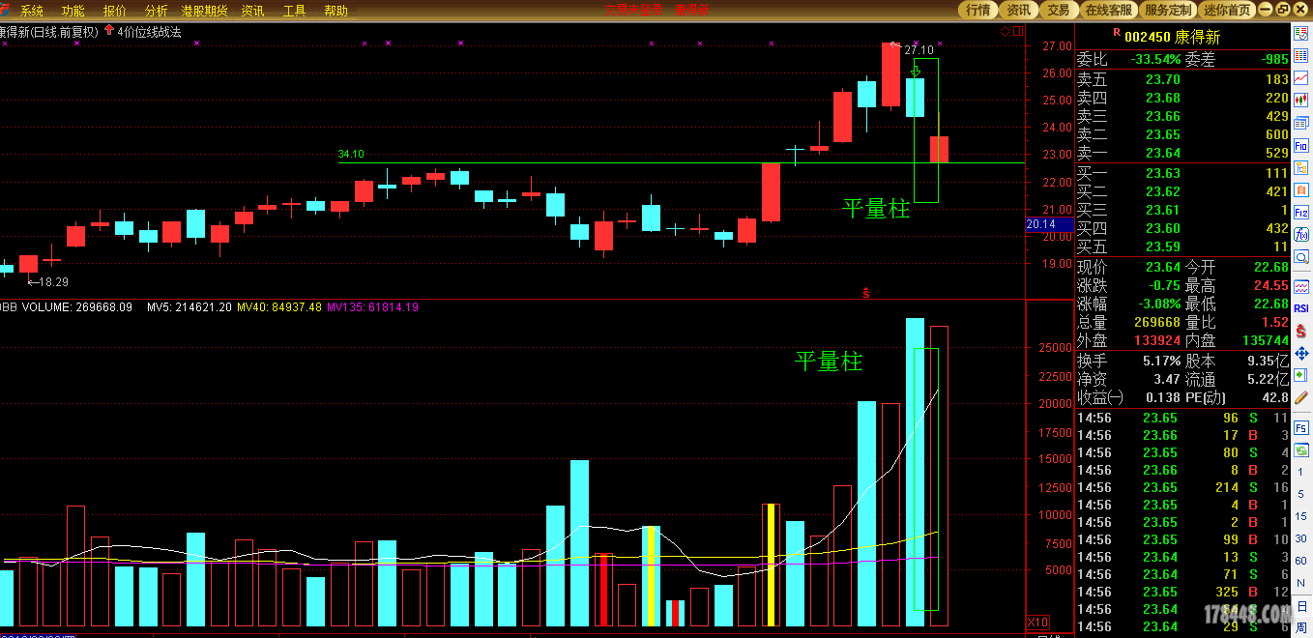Click the X10 volume scale toggle
This screenshot has height=638, width=1313.
tap(1037, 621)
